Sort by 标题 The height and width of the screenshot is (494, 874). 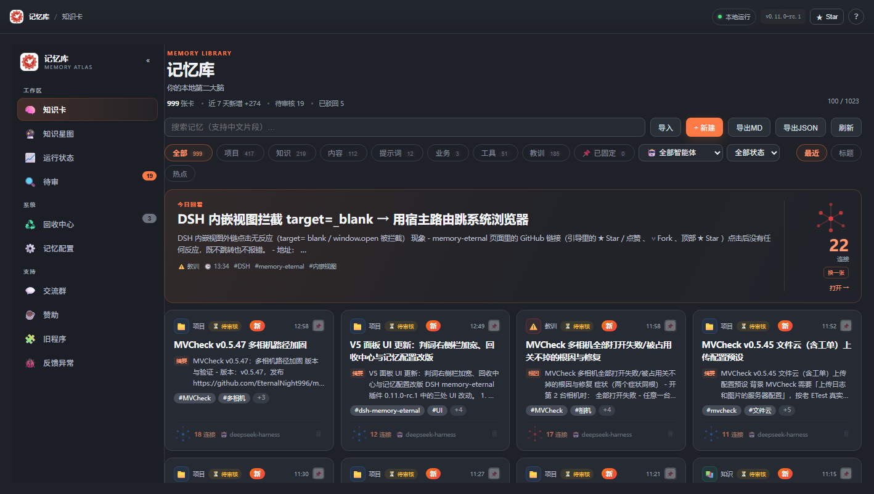pyautogui.click(x=846, y=153)
